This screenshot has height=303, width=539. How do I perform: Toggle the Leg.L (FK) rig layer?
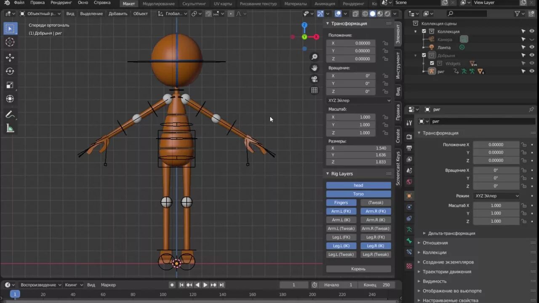point(341,237)
